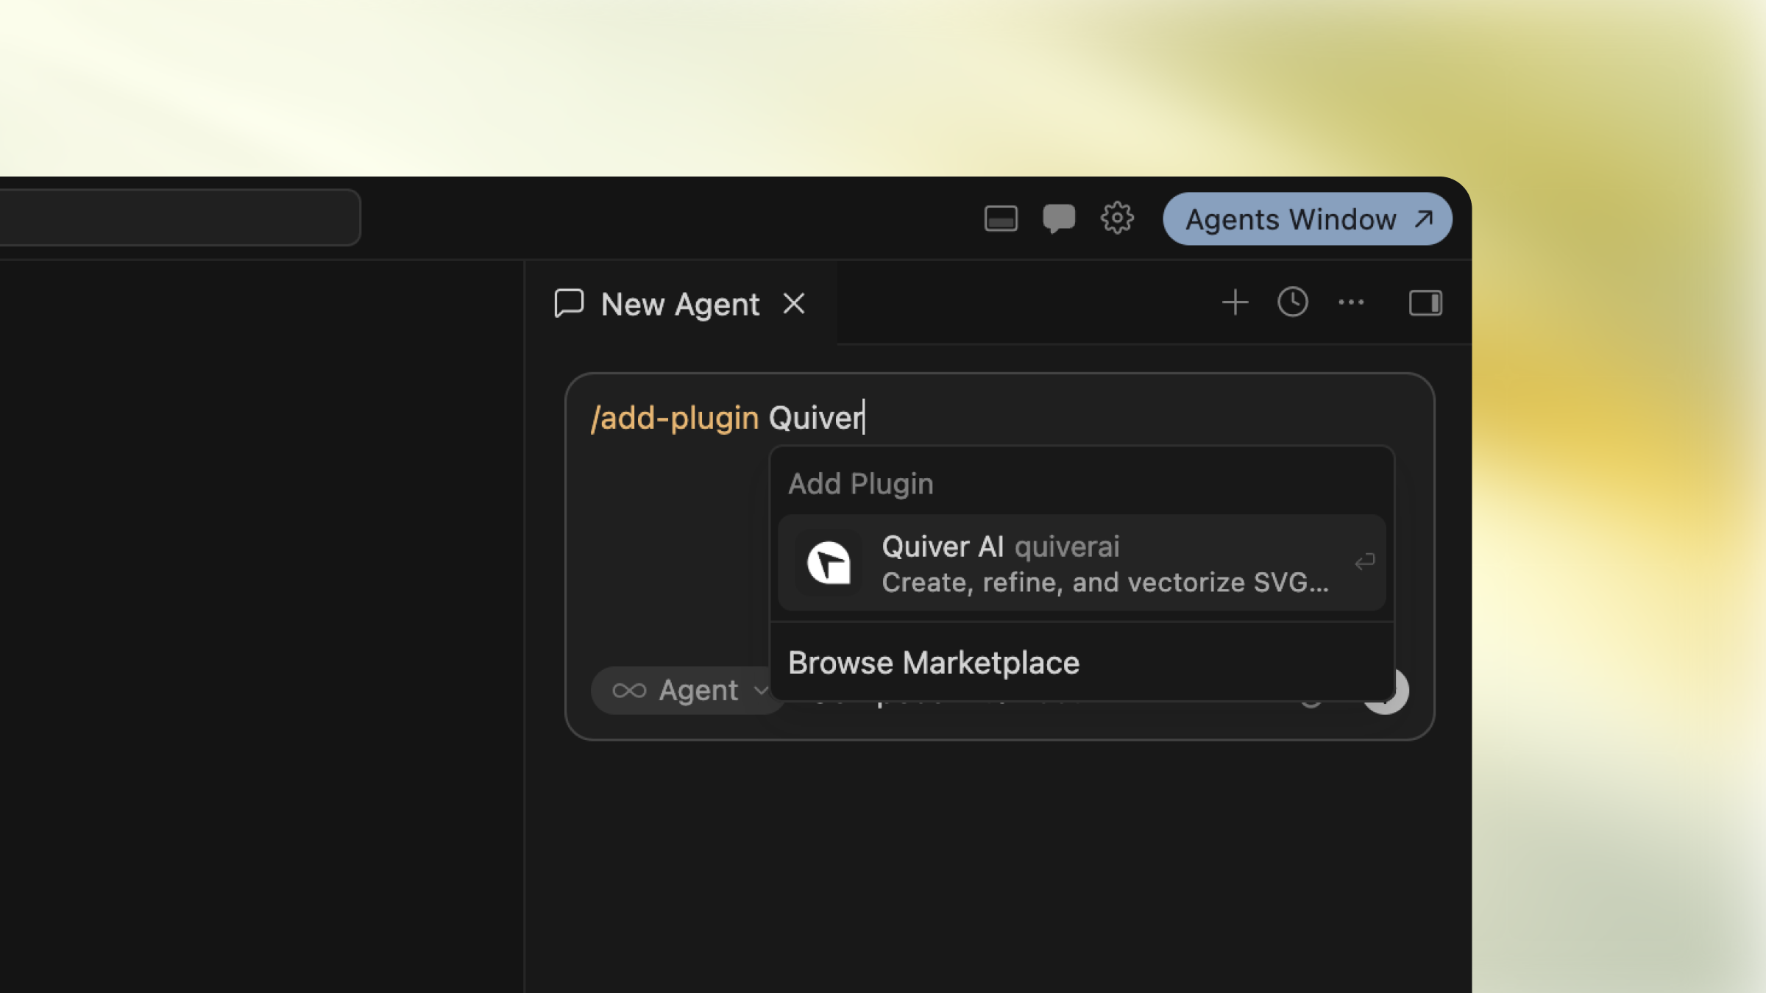Click the /add-plugin command text
This screenshot has width=1766, height=993.
tap(675, 418)
